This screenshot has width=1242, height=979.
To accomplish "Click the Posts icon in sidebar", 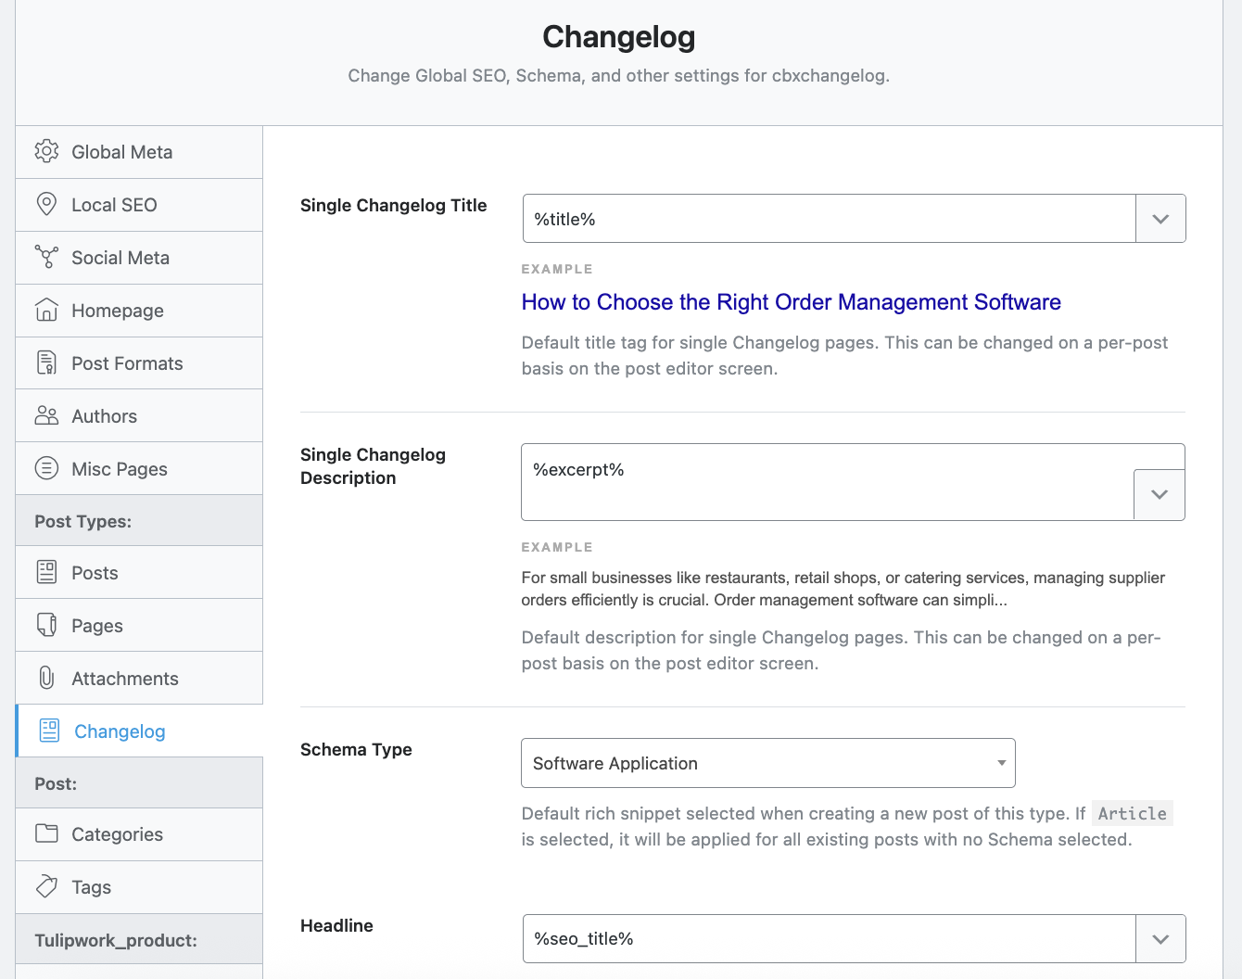I will [x=46, y=572].
